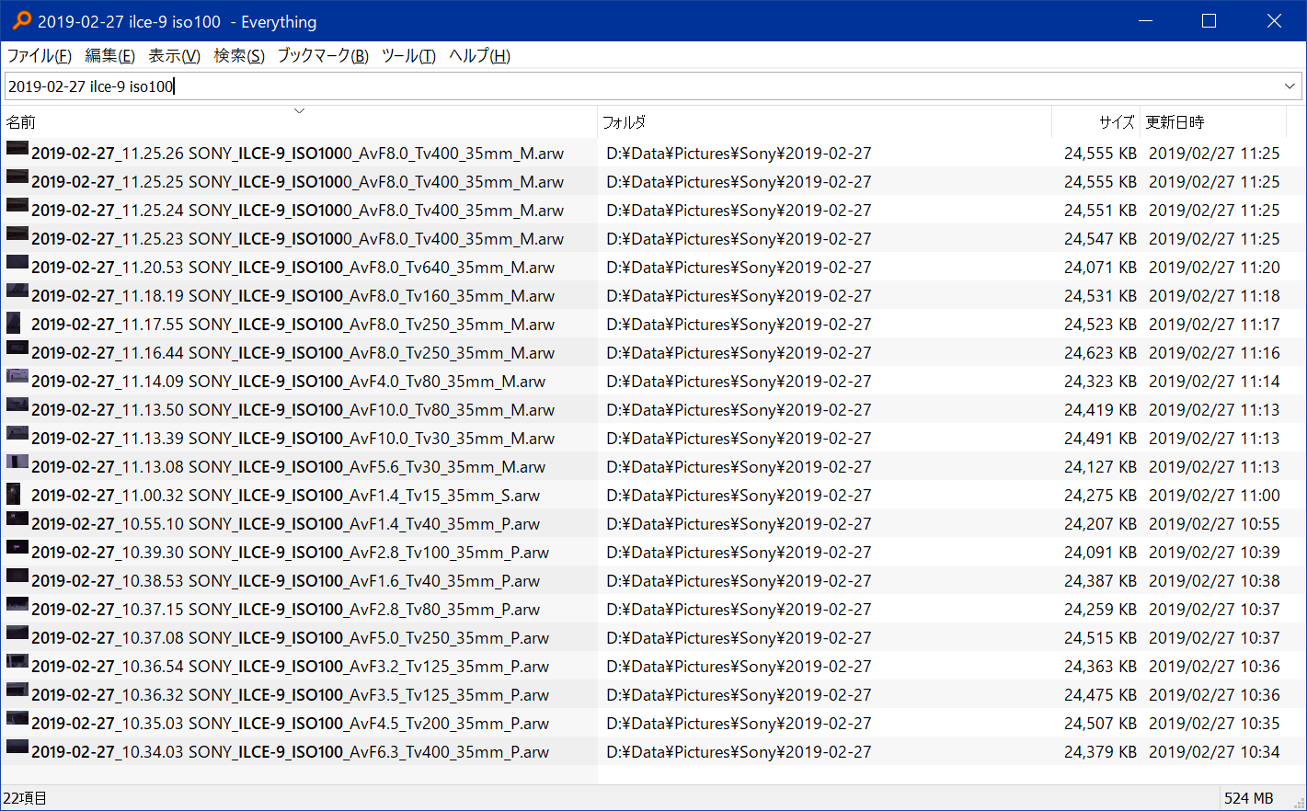Click the size value 24,127 KB
The height and width of the screenshot is (811, 1307).
pyautogui.click(x=1100, y=467)
